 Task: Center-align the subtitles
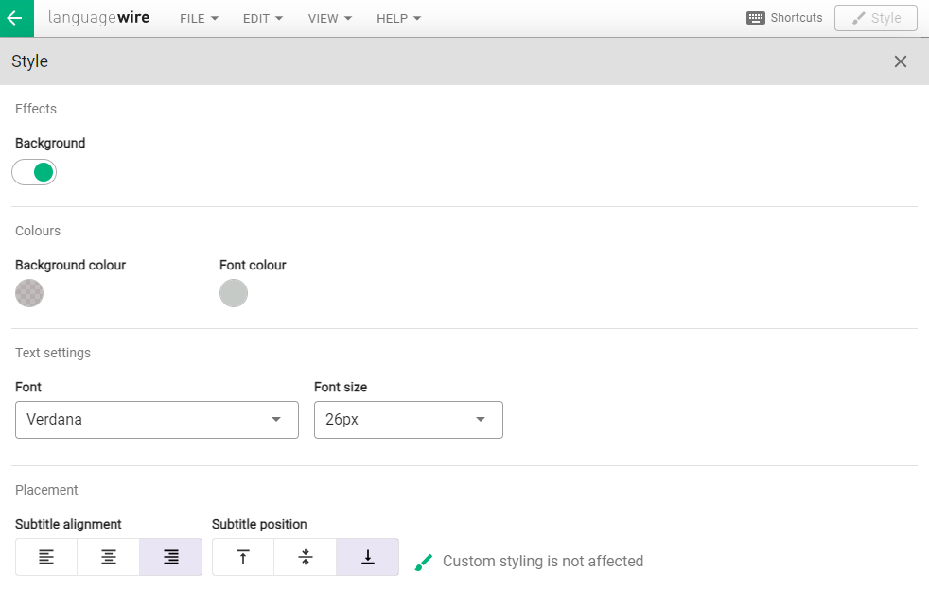click(109, 557)
